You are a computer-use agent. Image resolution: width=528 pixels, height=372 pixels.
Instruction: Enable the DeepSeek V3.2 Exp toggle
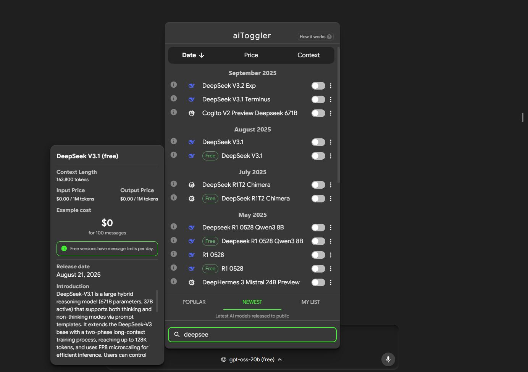[318, 86]
